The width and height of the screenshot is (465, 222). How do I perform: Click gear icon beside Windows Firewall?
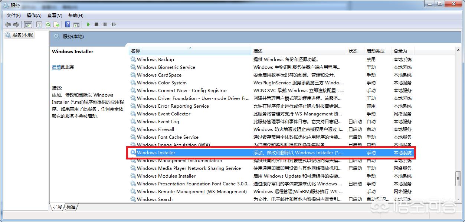coord(133,129)
